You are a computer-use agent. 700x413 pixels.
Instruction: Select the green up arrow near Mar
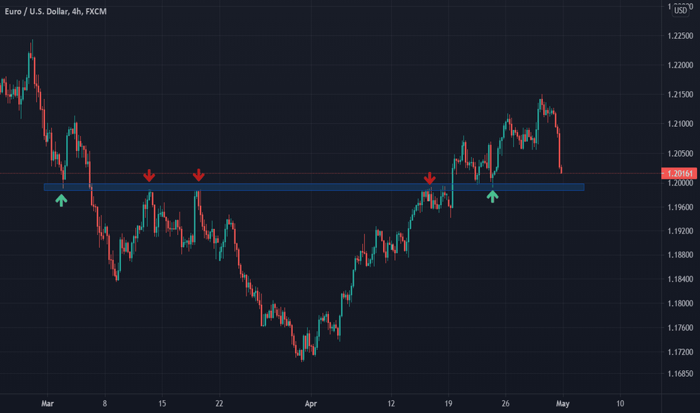tap(61, 200)
